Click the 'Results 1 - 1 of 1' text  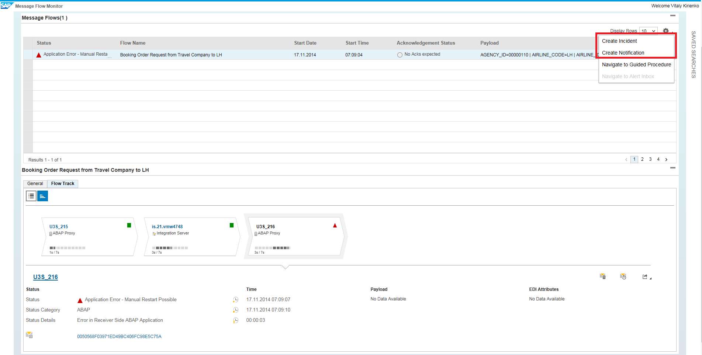click(x=45, y=160)
